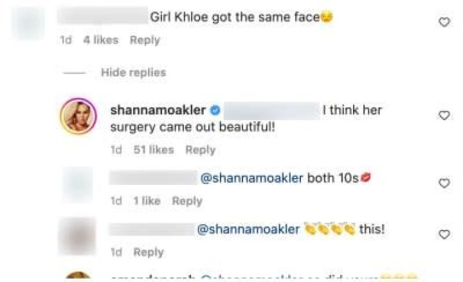Reply to the "both 10s" comment
The width and height of the screenshot is (463, 282).
[x=187, y=201]
